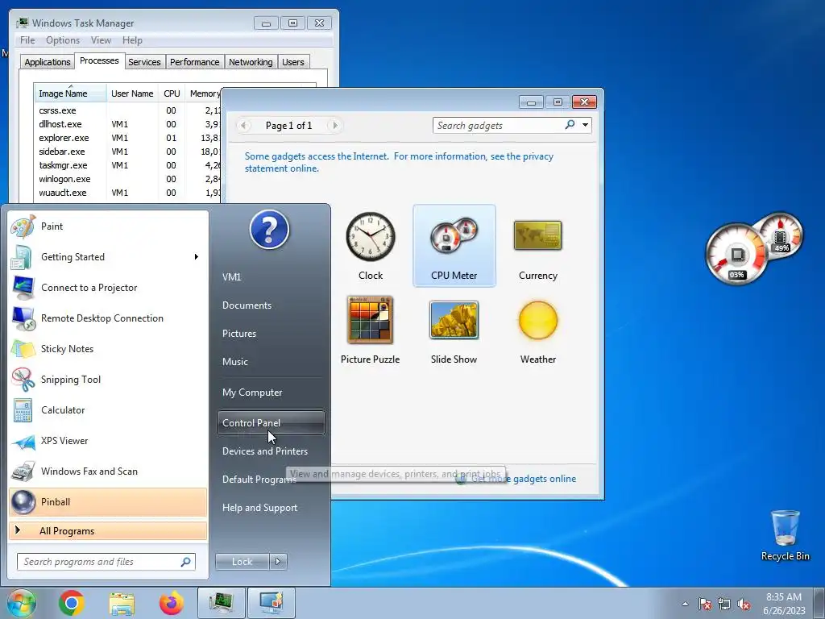Launch Calculator from Start menu
The height and width of the screenshot is (619, 825).
(108, 410)
